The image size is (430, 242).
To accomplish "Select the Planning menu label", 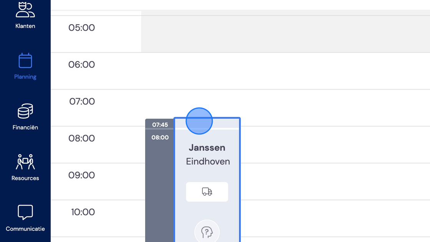I will pyautogui.click(x=25, y=77).
